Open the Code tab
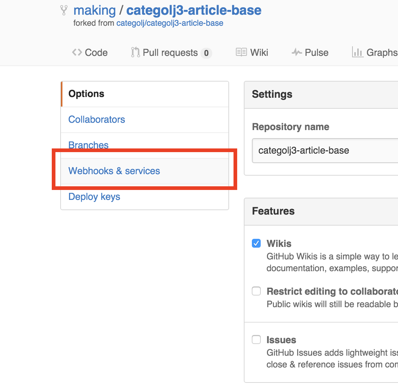This screenshot has height=388, width=398. coord(96,53)
